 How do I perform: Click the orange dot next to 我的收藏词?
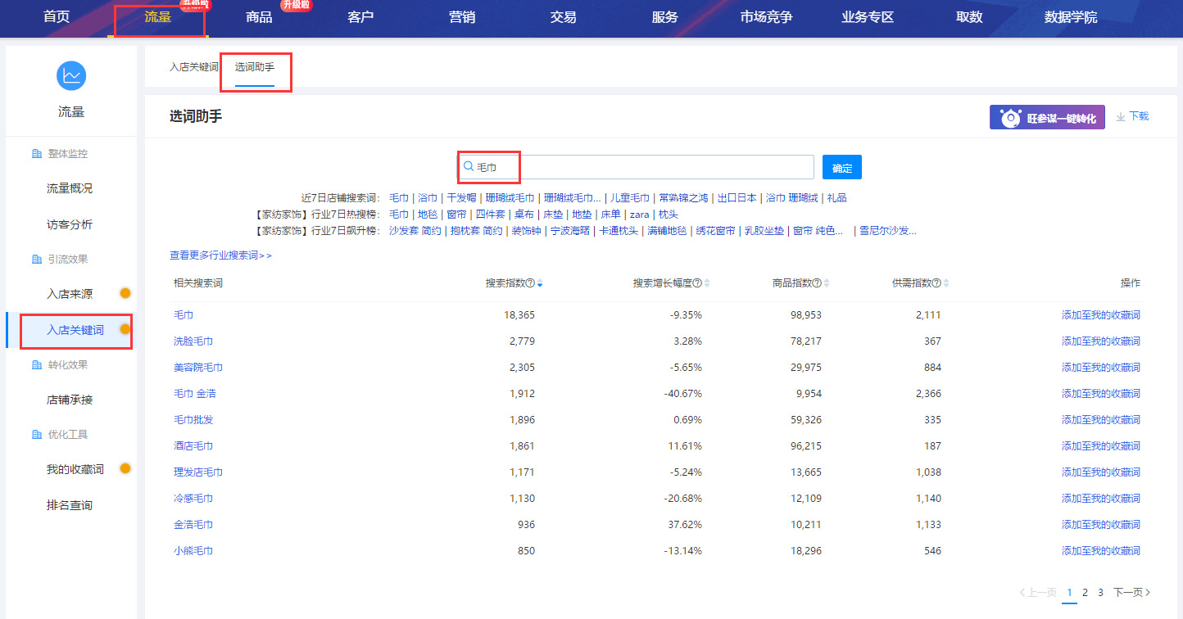coord(125,468)
